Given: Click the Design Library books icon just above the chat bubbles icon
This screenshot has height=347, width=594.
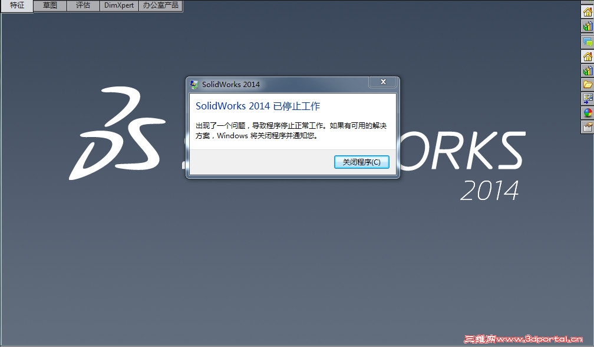Looking at the screenshot, I should point(588,26).
